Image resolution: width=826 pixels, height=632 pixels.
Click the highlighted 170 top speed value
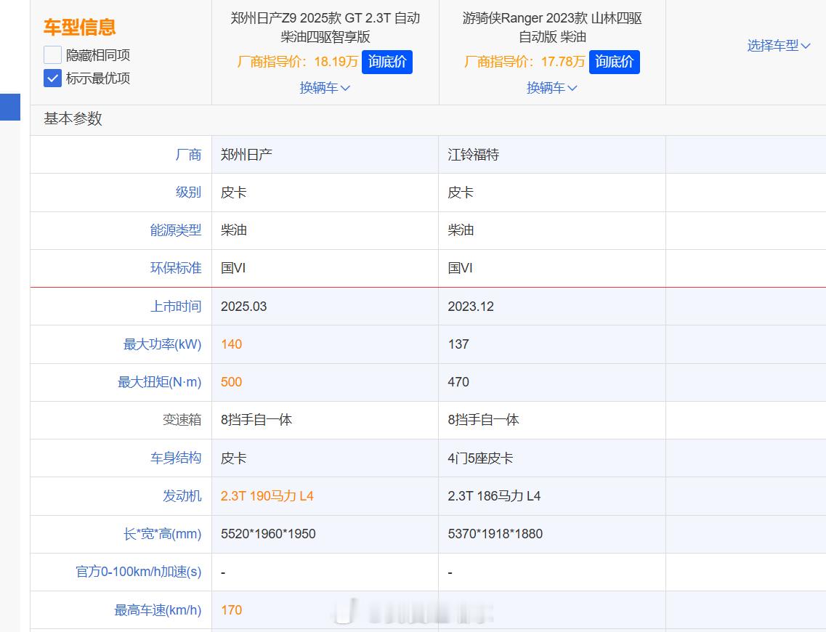[x=231, y=610]
